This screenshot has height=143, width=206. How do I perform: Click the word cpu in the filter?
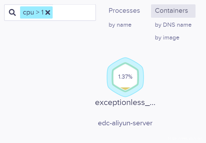(x=29, y=13)
